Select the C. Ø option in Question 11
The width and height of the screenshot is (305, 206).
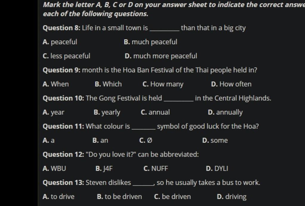[146, 140]
